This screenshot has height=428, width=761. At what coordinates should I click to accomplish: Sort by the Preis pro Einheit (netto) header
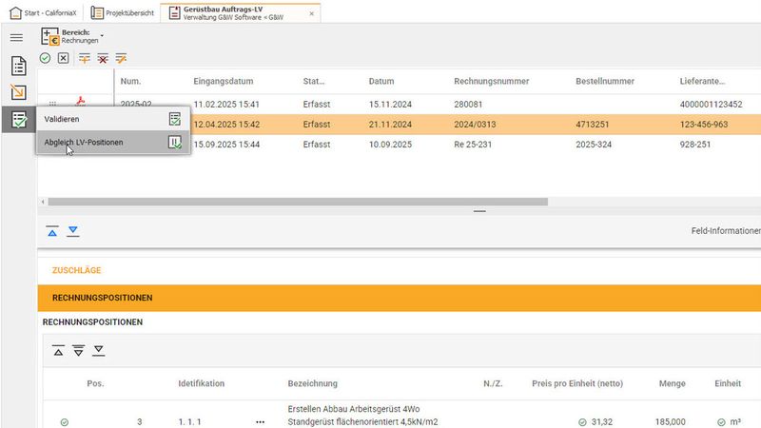click(577, 383)
